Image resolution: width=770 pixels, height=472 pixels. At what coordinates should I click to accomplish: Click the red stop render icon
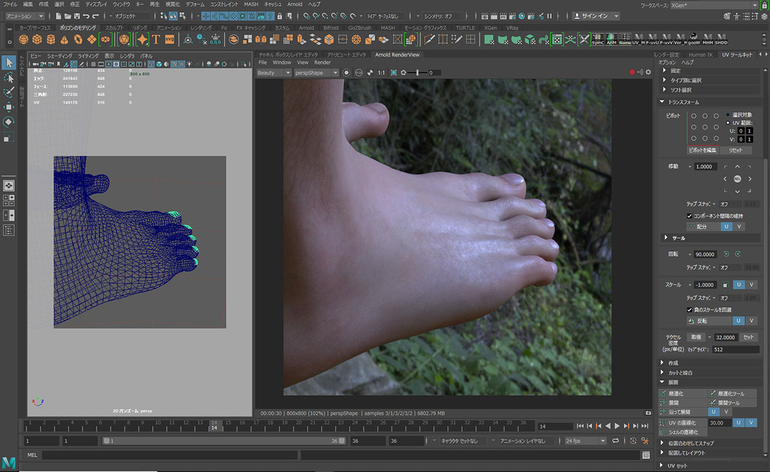632,72
